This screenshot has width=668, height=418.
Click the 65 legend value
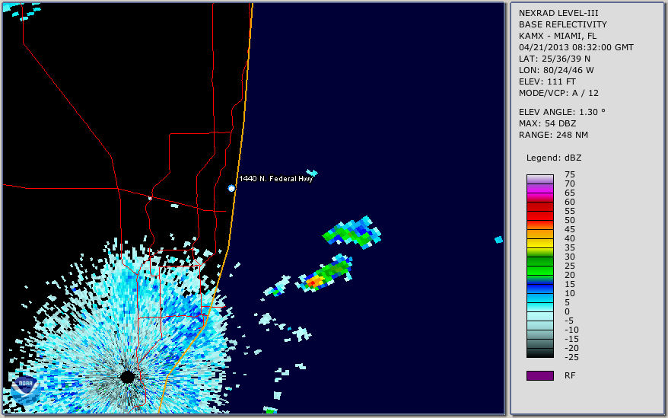click(570, 193)
